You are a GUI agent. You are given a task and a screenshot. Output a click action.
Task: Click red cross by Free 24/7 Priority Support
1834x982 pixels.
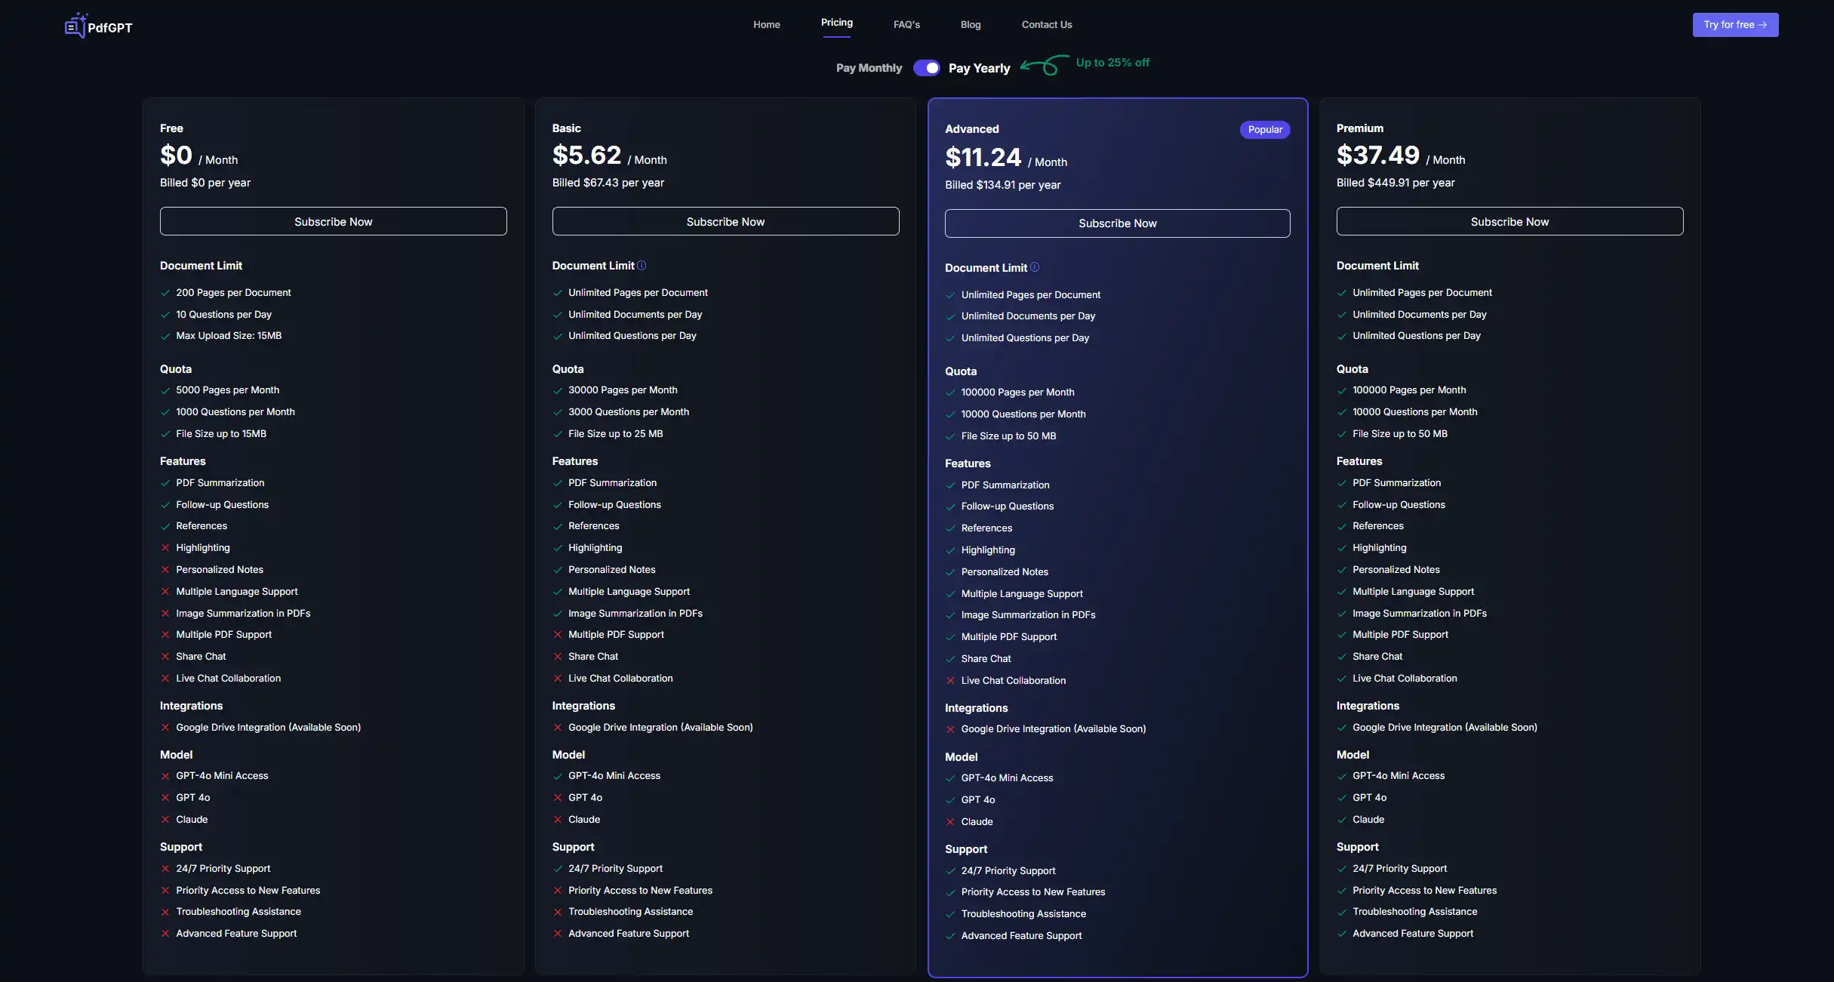tap(165, 869)
